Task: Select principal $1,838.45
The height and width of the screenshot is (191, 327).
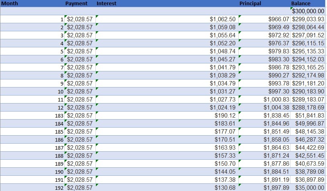Action: click(264, 116)
